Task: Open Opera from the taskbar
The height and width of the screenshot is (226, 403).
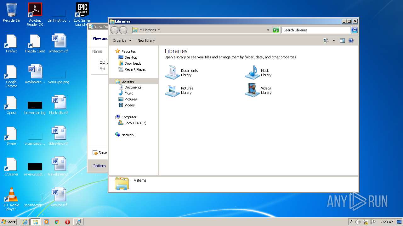Action: pos(67,222)
